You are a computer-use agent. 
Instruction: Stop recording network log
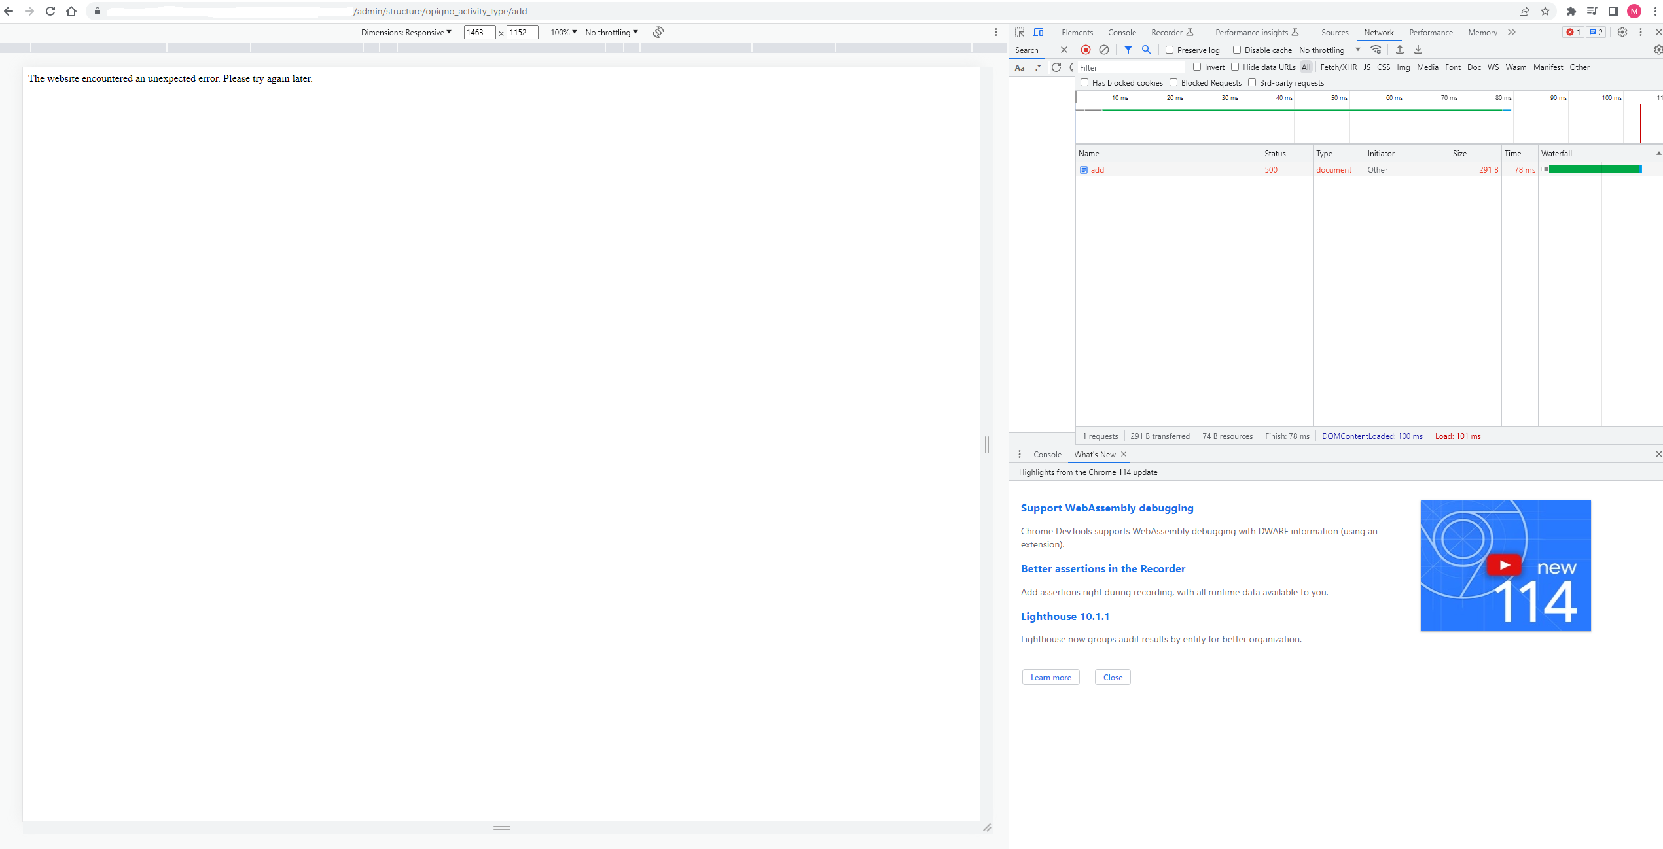[1086, 50]
